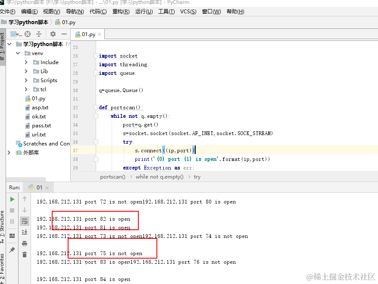Click the project panel horizontal scrollbar

[26, 179]
